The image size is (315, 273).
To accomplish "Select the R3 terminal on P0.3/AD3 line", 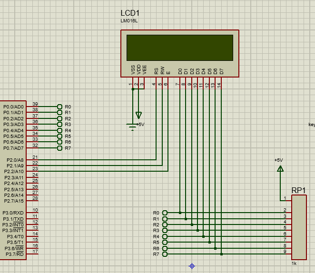I will [x=59, y=124].
